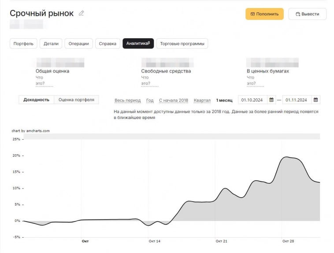Toggle chart to Оценка портфеля view
Image resolution: width=334 pixels, height=253 pixels.
point(76,100)
